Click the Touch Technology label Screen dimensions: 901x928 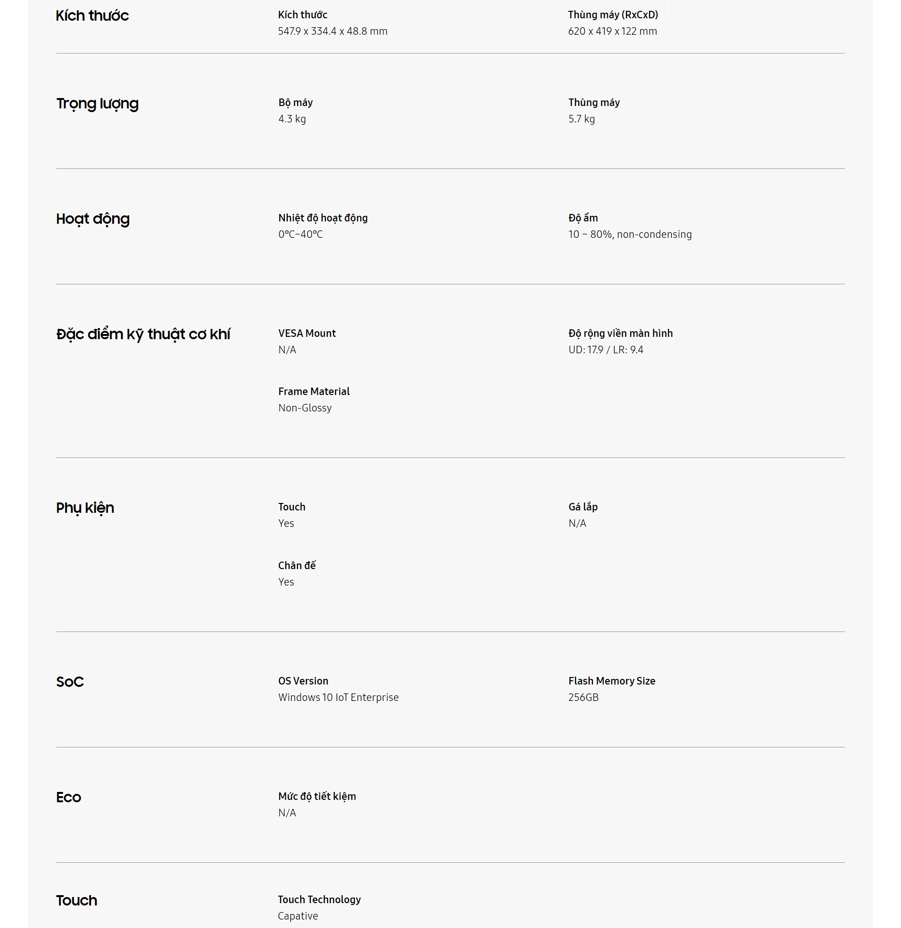tap(319, 899)
